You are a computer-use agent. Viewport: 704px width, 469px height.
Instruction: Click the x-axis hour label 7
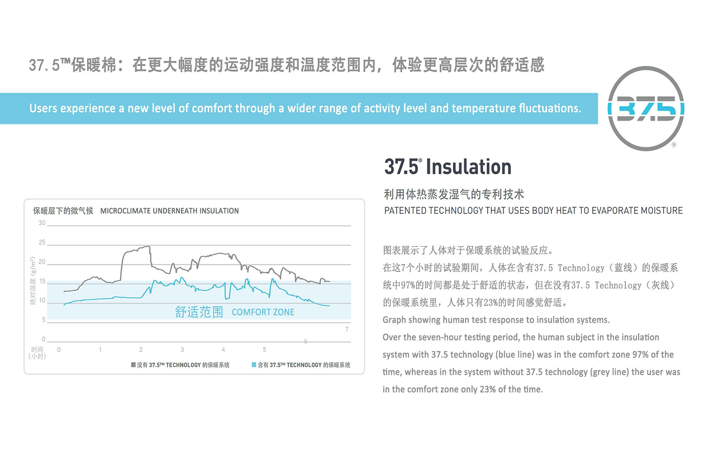pyautogui.click(x=347, y=329)
